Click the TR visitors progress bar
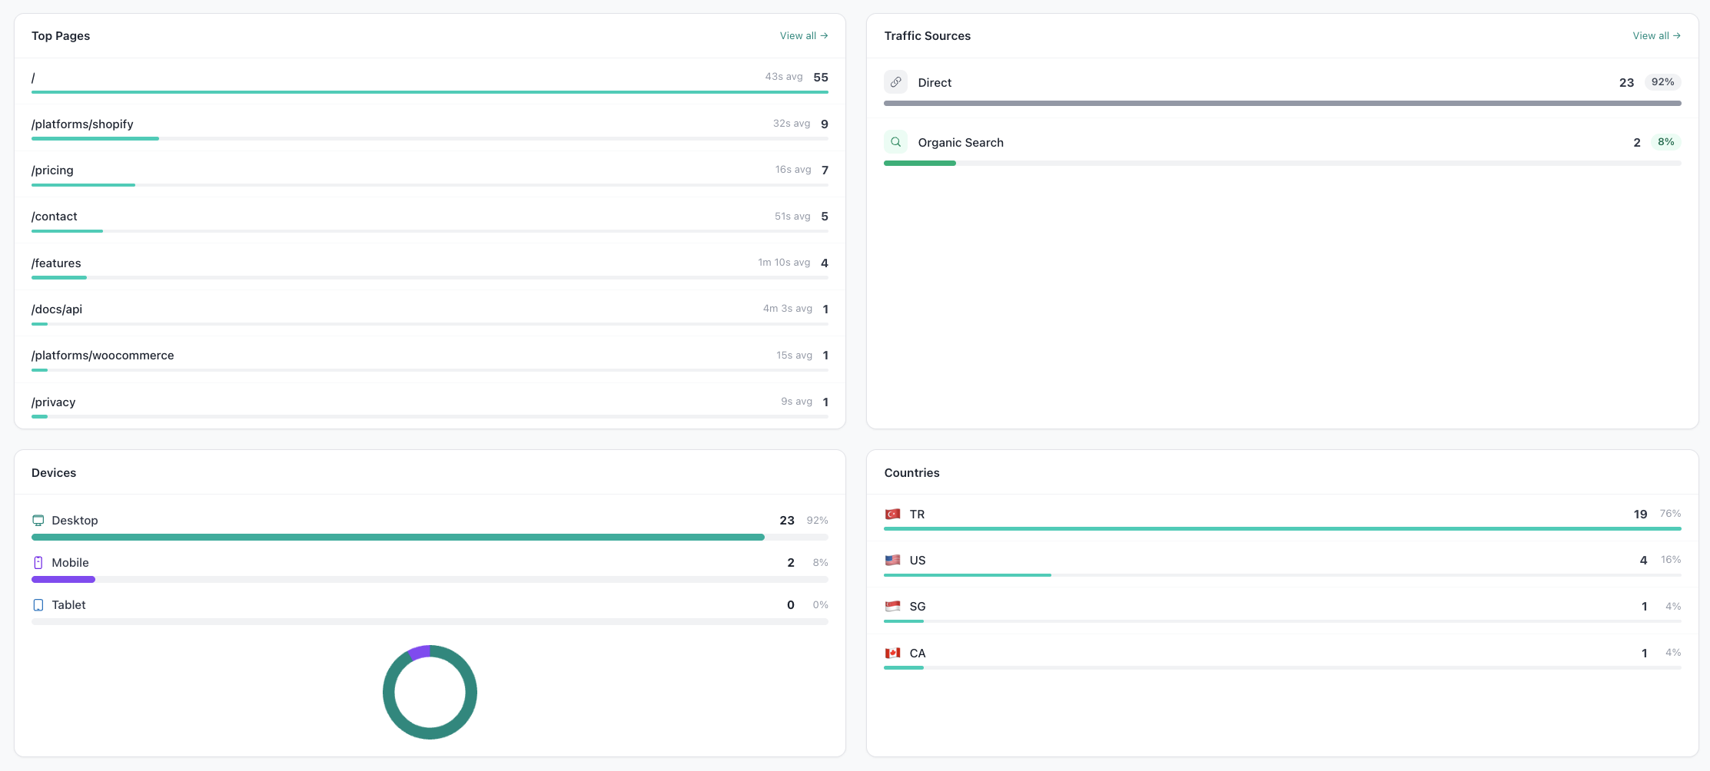The width and height of the screenshot is (1710, 771). point(1283,529)
